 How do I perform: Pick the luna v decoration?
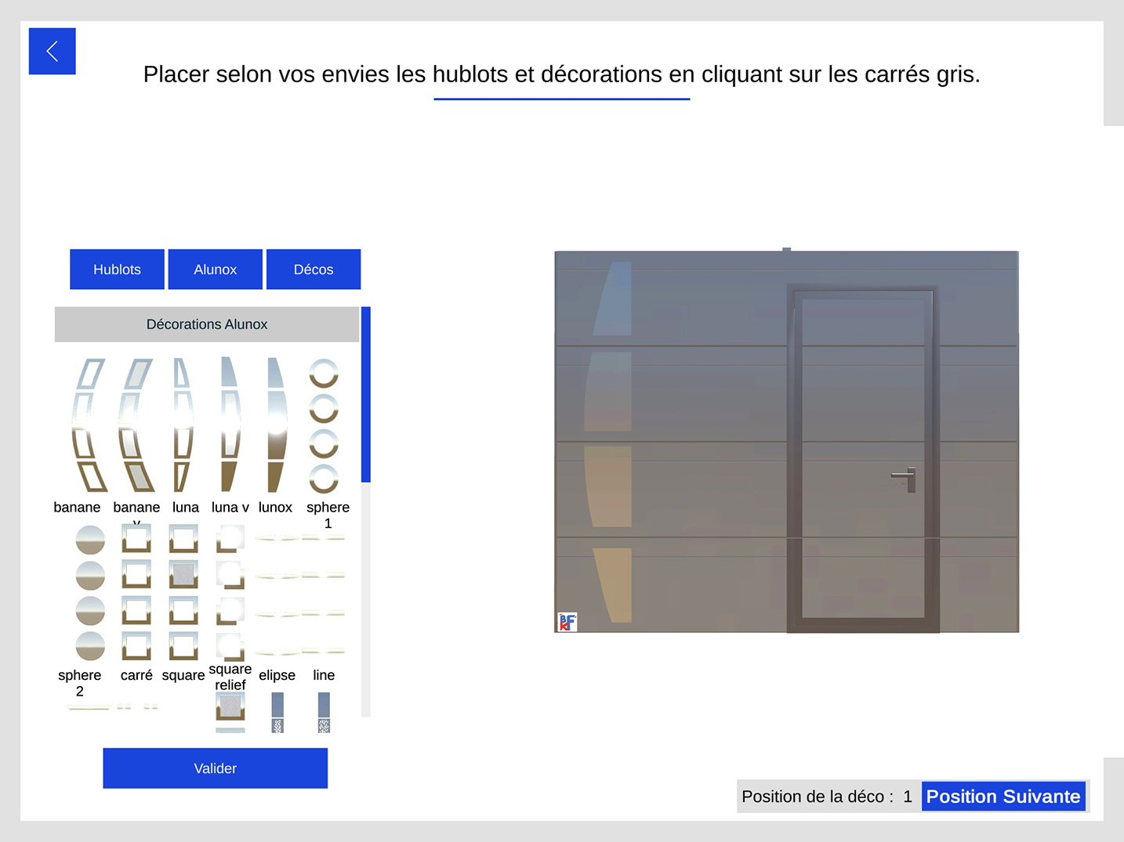tap(229, 425)
